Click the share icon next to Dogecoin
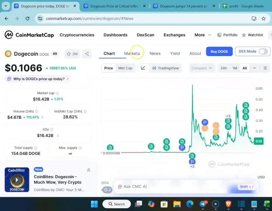272x211 pixels. click(87, 54)
